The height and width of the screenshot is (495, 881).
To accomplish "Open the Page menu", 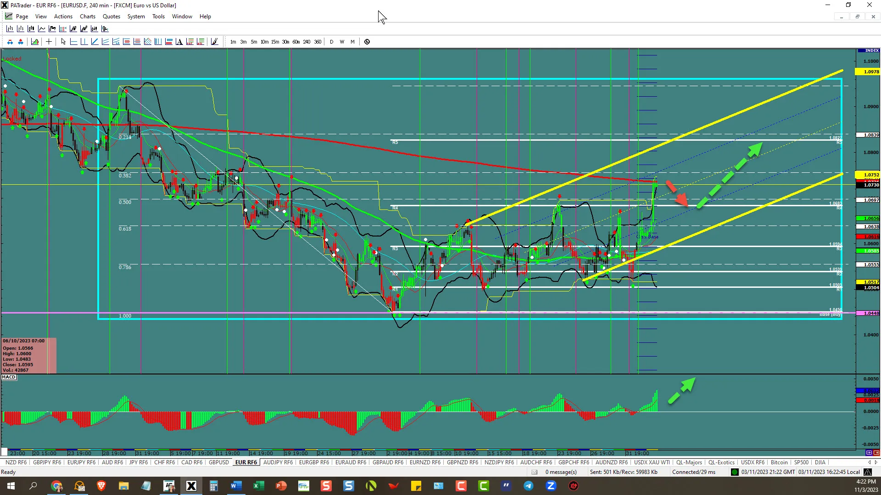I will tap(22, 16).
